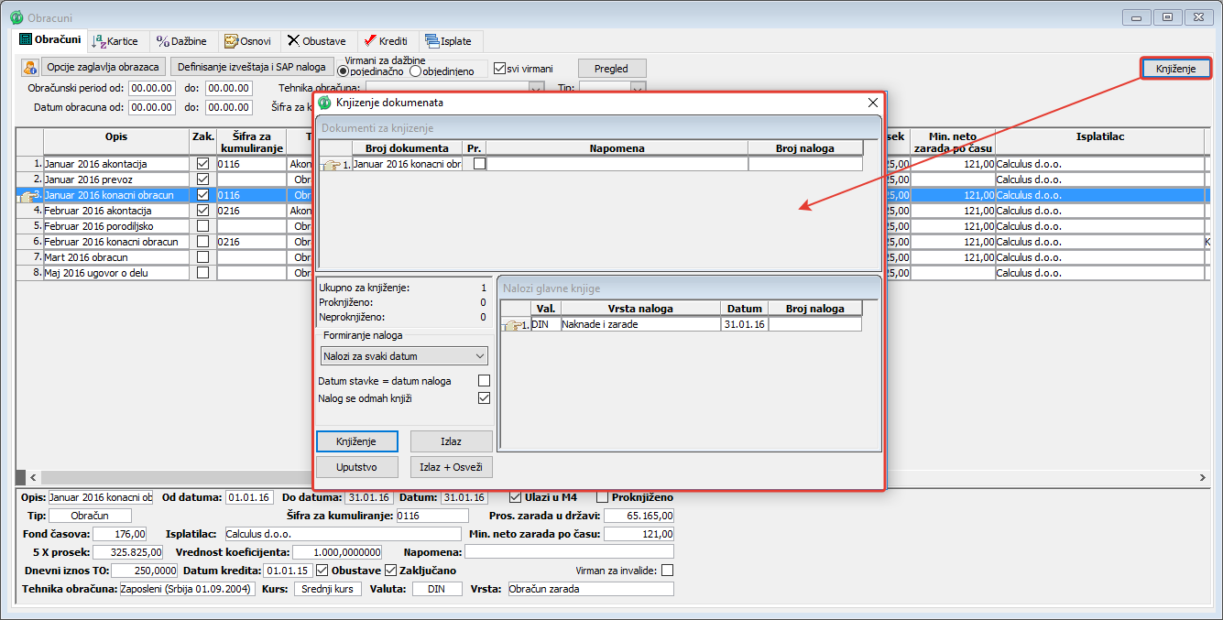The image size is (1223, 620).
Task: Click Knjiženje button in the Obracuni window toolbar
Action: (1176, 69)
